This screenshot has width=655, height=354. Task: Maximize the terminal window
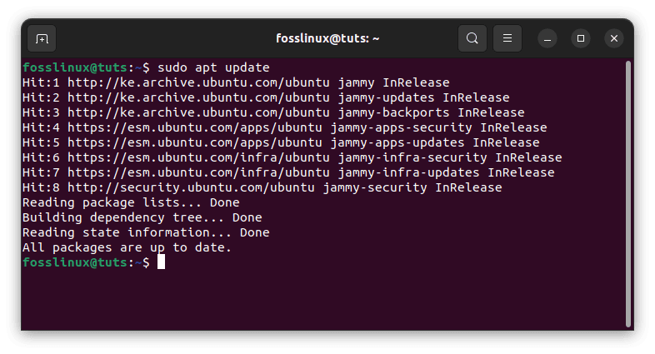pyautogui.click(x=581, y=38)
